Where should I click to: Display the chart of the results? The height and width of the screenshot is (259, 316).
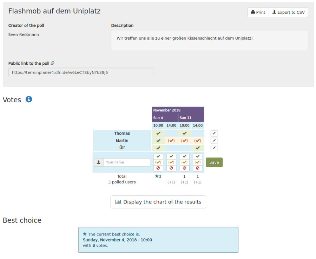158,202
